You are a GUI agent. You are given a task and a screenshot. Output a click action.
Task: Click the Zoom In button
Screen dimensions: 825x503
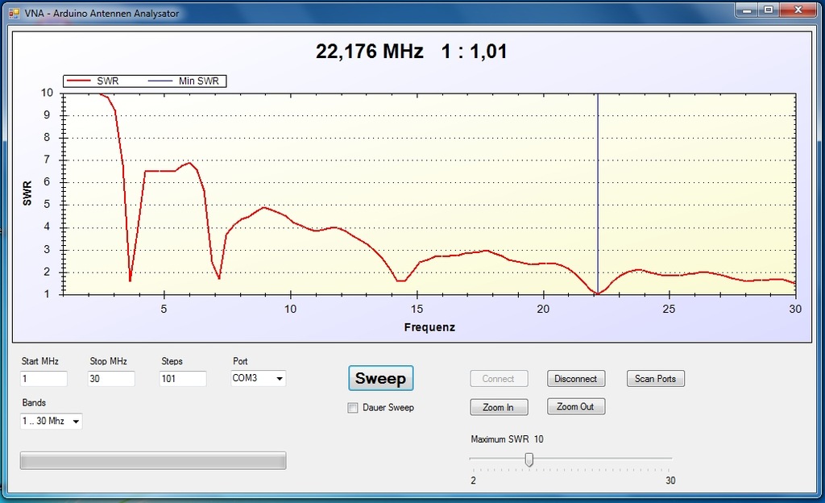coord(498,407)
